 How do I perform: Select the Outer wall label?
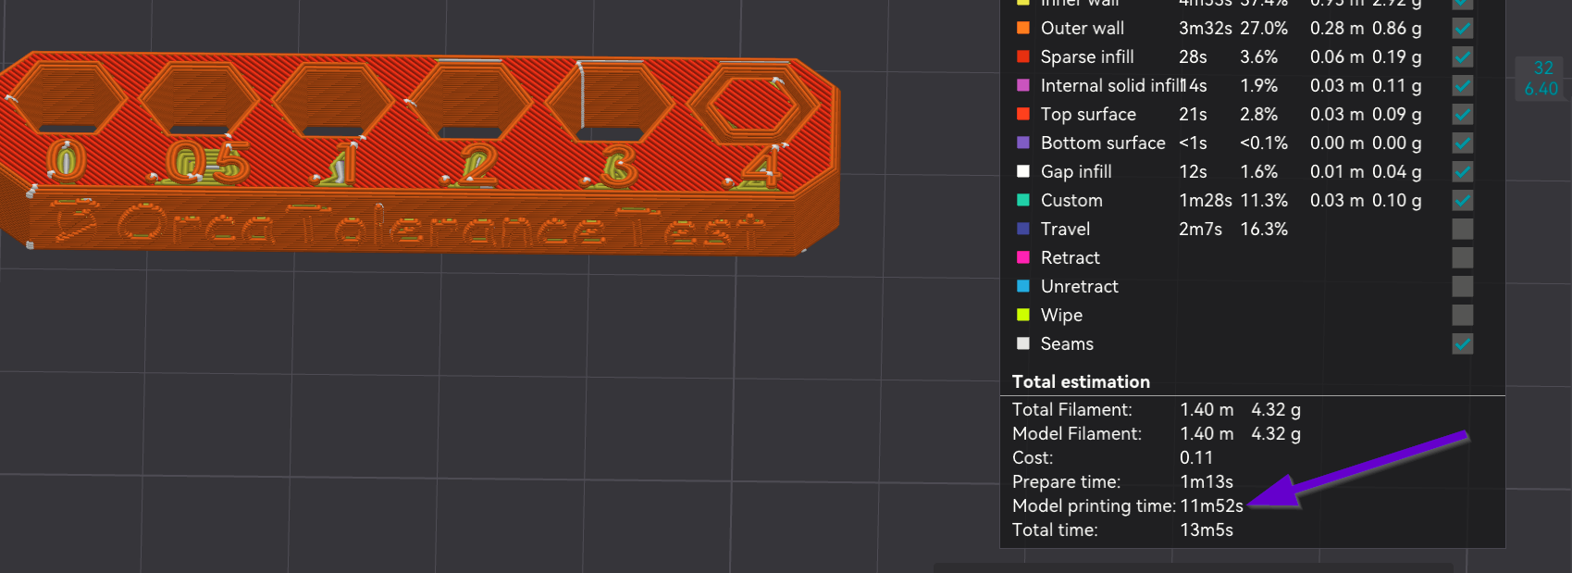coord(1083,29)
